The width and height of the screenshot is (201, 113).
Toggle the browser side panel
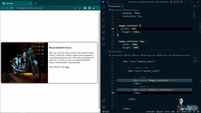[x=89, y=8]
